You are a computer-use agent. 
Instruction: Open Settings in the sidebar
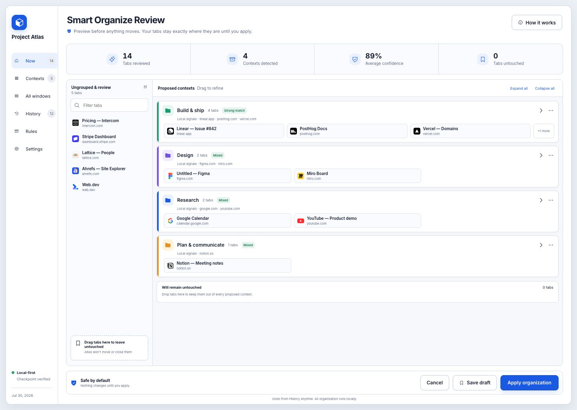(34, 149)
